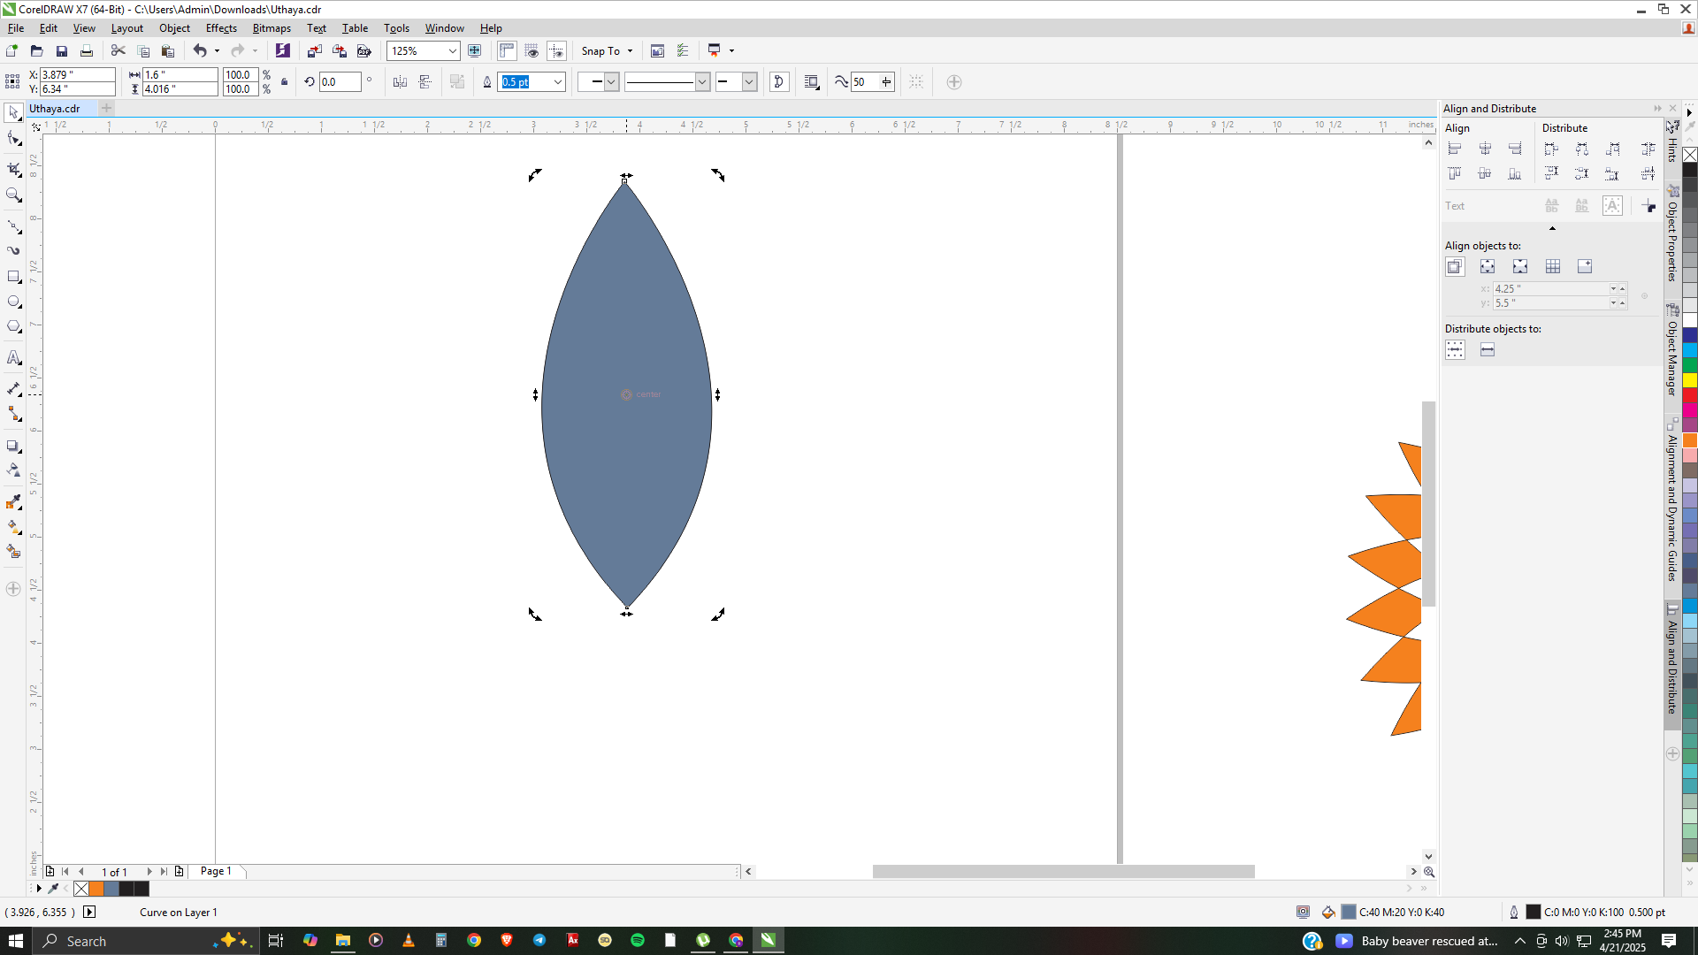This screenshot has width=1698, height=955.
Task: Select the Rectangle tool
Action: pos(13,277)
